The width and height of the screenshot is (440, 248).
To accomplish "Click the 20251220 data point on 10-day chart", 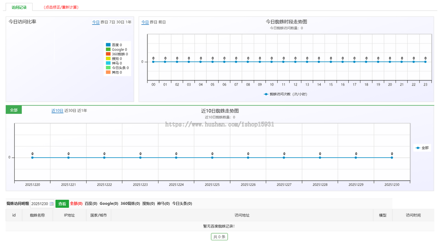I will [x=32, y=158].
